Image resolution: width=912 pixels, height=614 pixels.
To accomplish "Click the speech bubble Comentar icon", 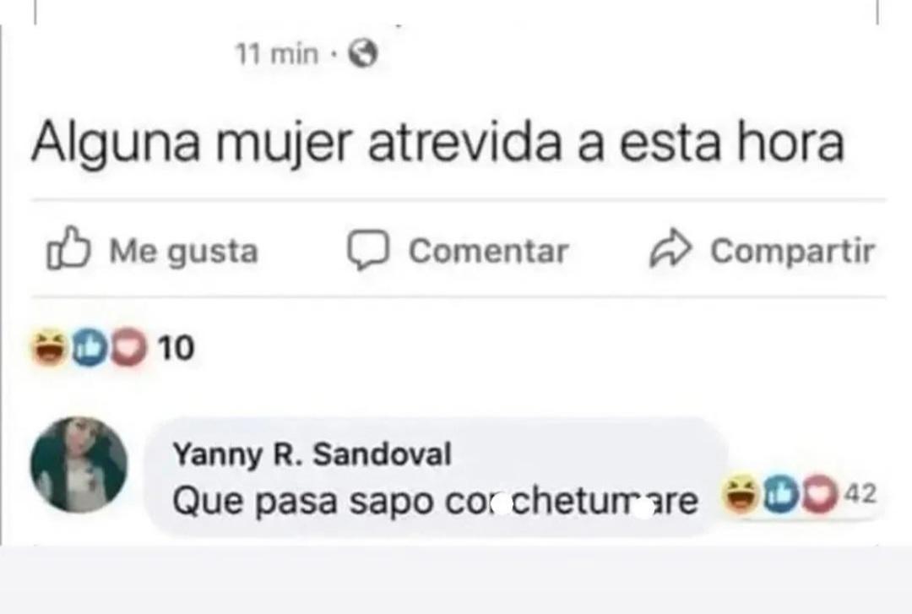I will click(367, 249).
